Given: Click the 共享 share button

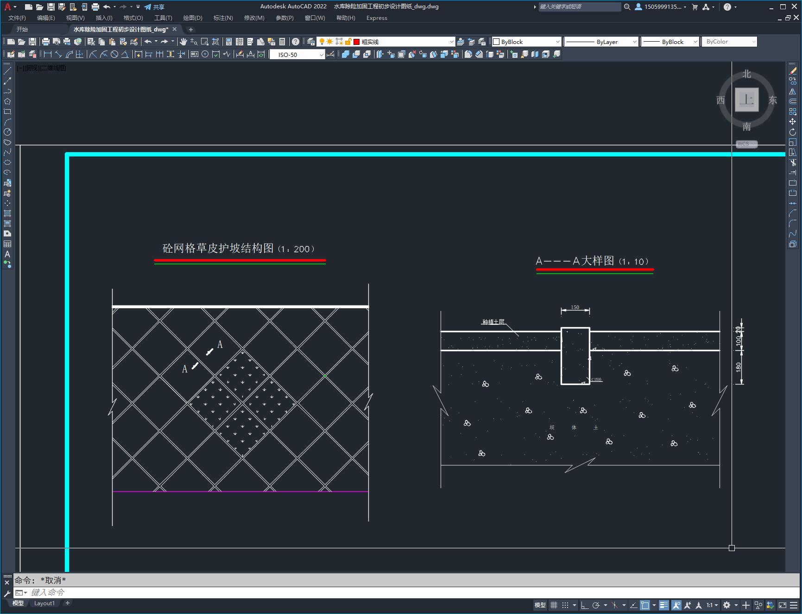Looking at the screenshot, I should (154, 7).
